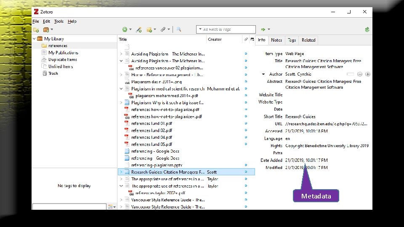
Task: Open the Edit menu
Action: (x=46, y=21)
